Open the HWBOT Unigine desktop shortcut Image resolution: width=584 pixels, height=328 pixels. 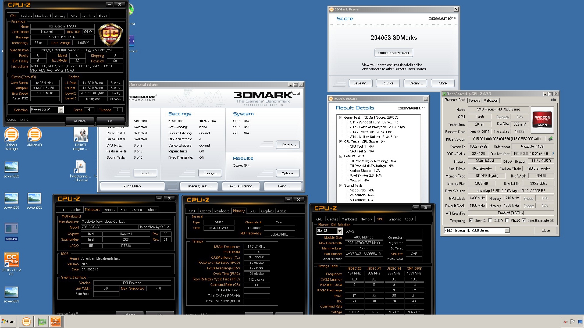[81, 139]
